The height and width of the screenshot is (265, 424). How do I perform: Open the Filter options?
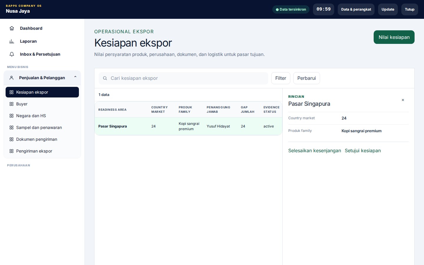(x=281, y=78)
